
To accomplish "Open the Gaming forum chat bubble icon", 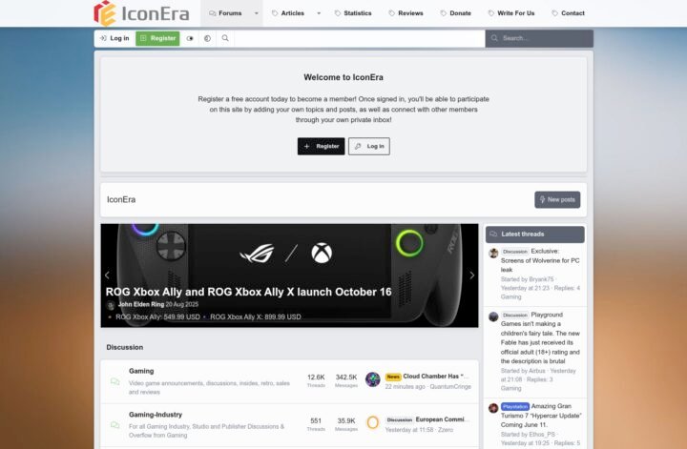I will pos(115,381).
